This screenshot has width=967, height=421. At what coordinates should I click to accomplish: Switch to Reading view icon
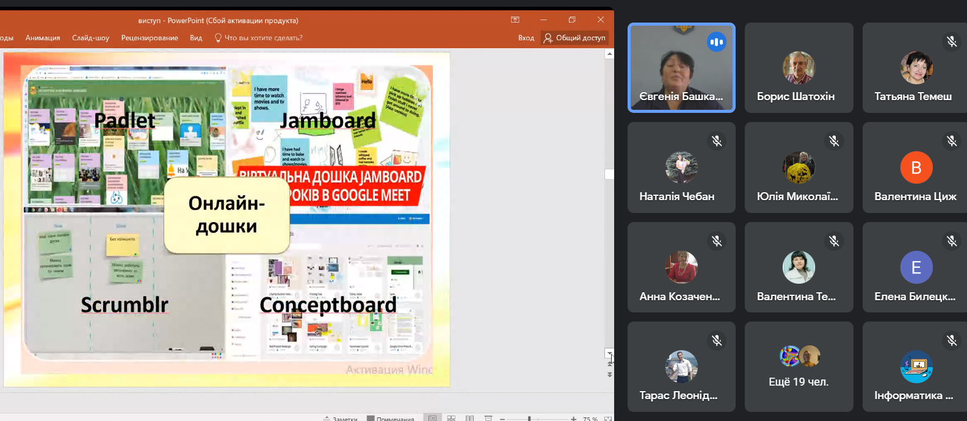[x=469, y=418]
